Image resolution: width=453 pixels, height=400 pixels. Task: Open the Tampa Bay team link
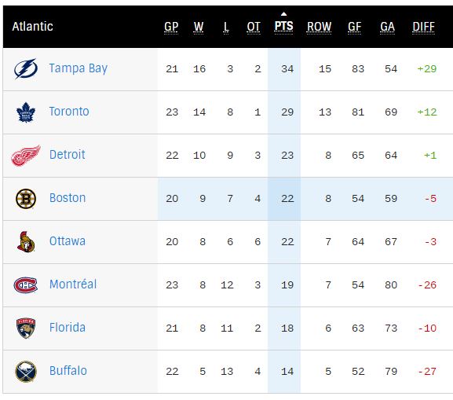79,68
